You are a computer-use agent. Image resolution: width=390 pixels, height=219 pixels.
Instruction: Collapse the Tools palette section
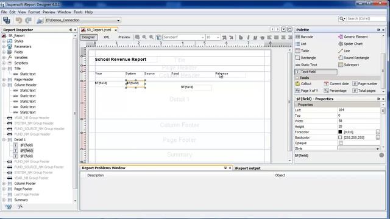[297, 78]
